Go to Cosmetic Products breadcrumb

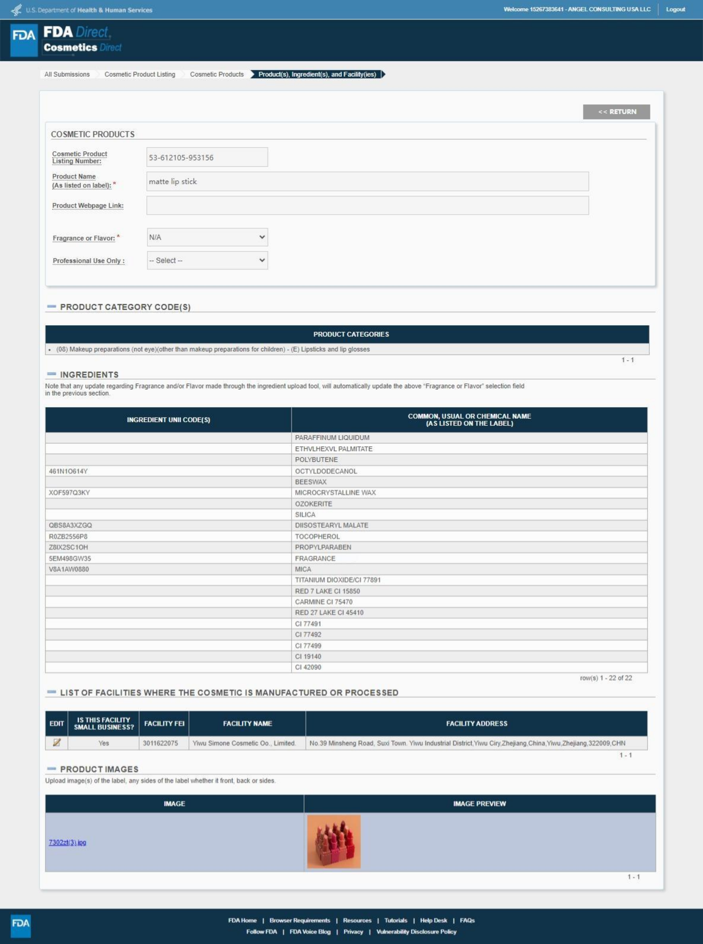tap(217, 74)
